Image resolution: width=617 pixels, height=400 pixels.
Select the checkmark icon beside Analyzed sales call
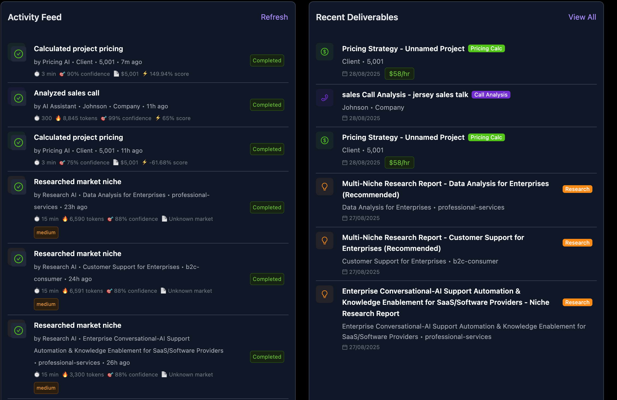pyautogui.click(x=18, y=98)
